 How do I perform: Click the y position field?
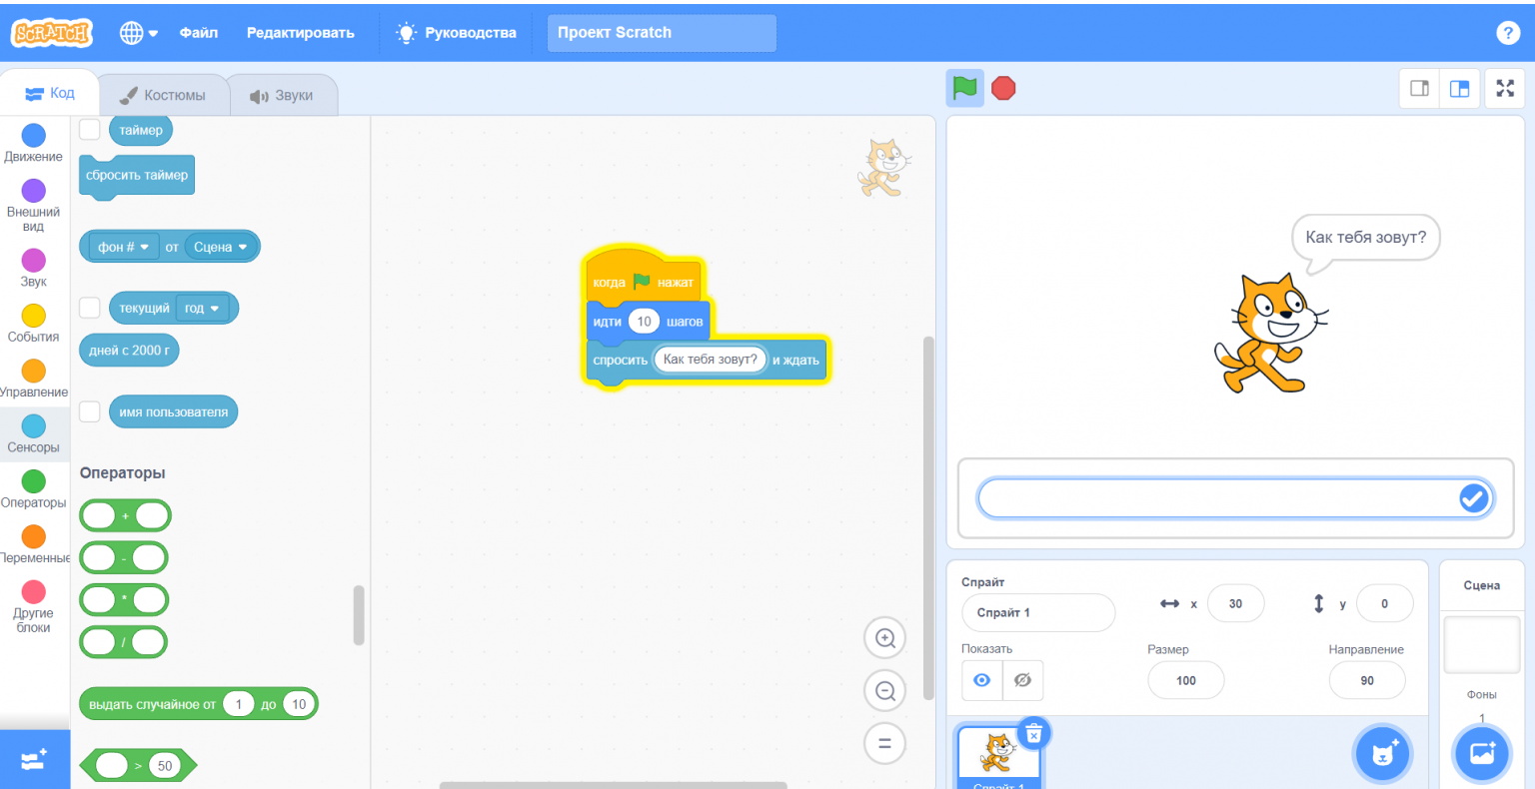coord(1384,603)
